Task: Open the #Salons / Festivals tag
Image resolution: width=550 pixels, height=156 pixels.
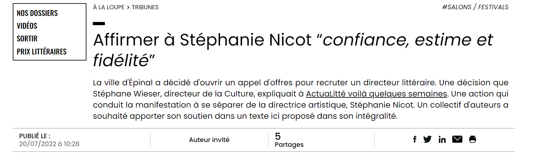Action: (475, 7)
